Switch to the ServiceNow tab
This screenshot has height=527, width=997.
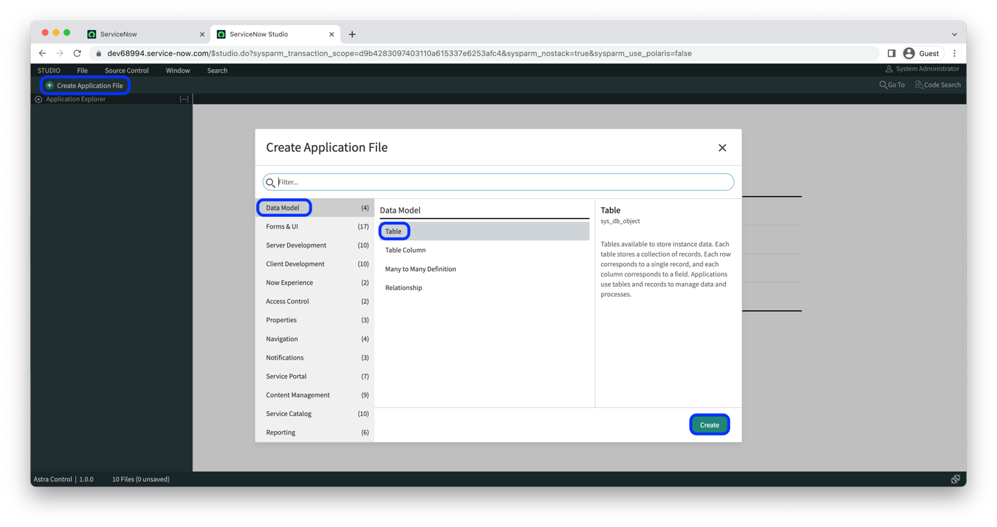tap(145, 34)
